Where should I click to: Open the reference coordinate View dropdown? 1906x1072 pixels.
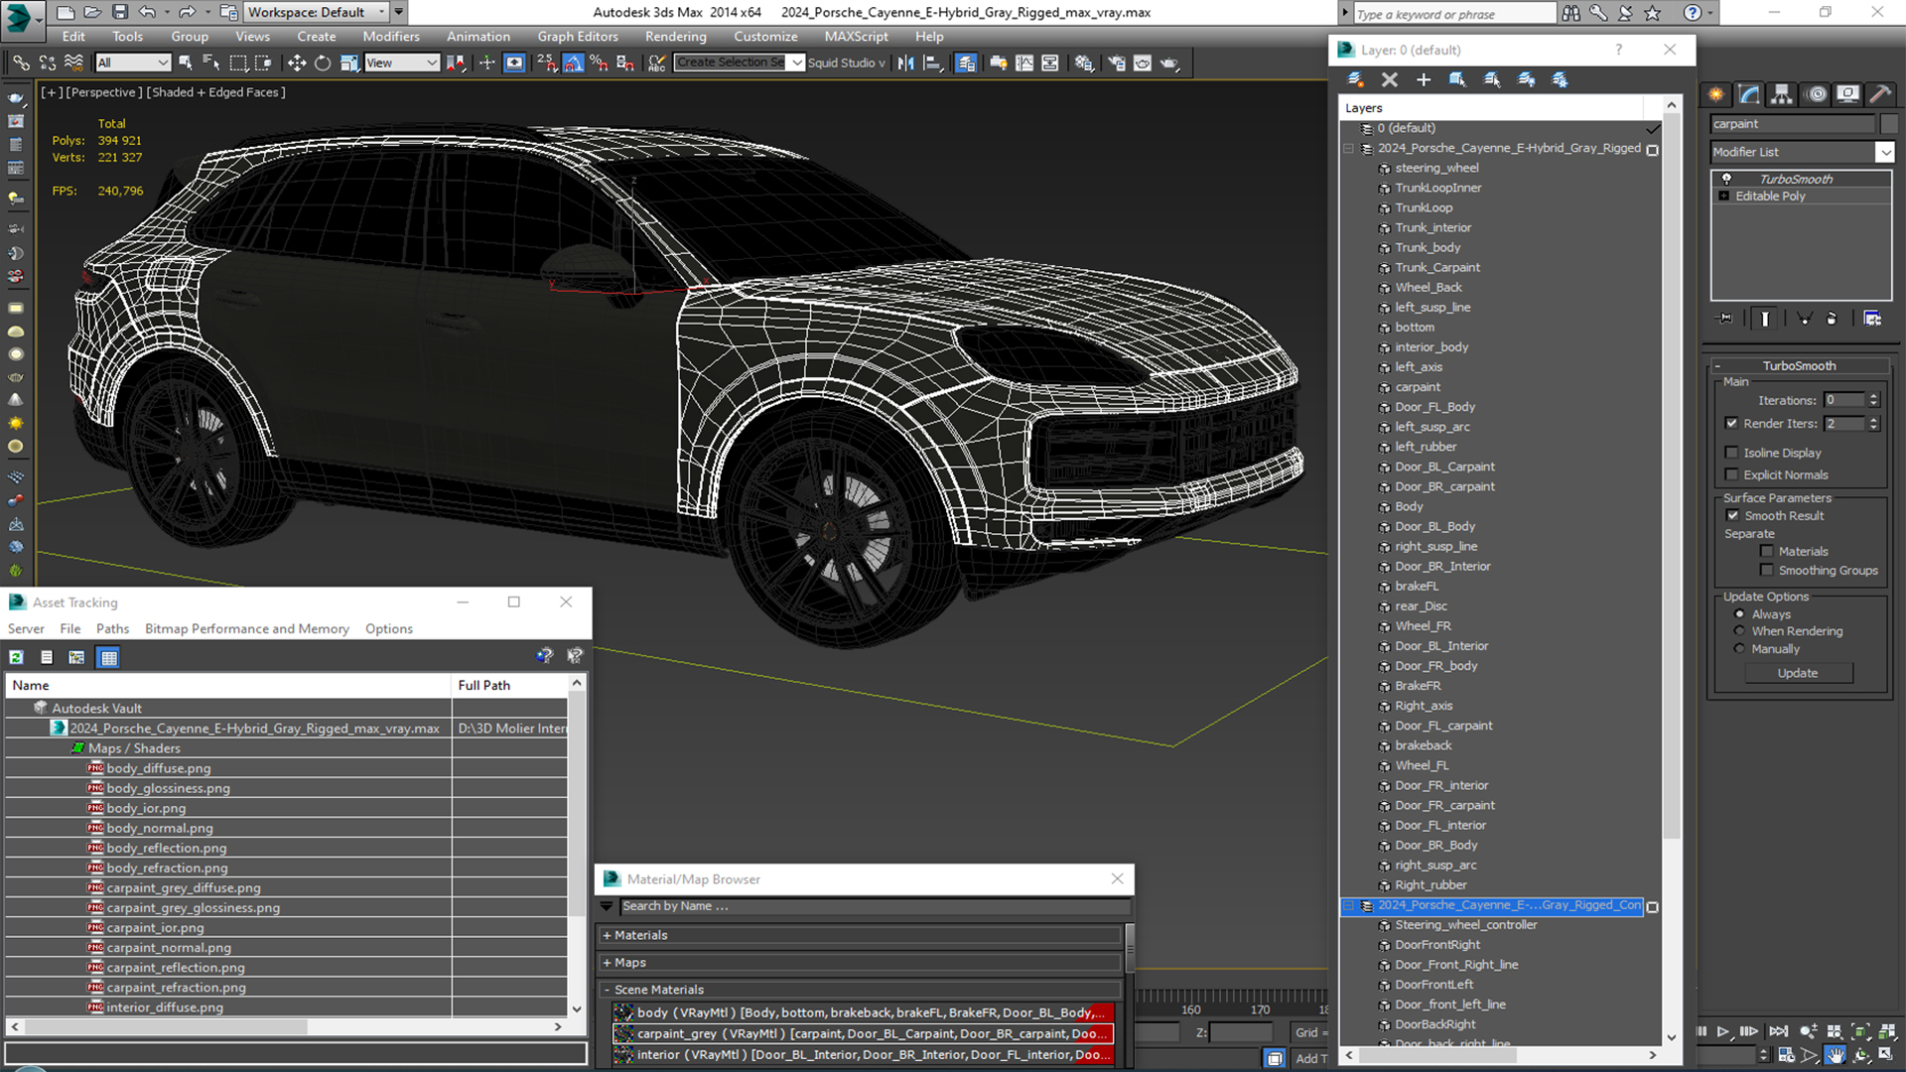(x=402, y=63)
